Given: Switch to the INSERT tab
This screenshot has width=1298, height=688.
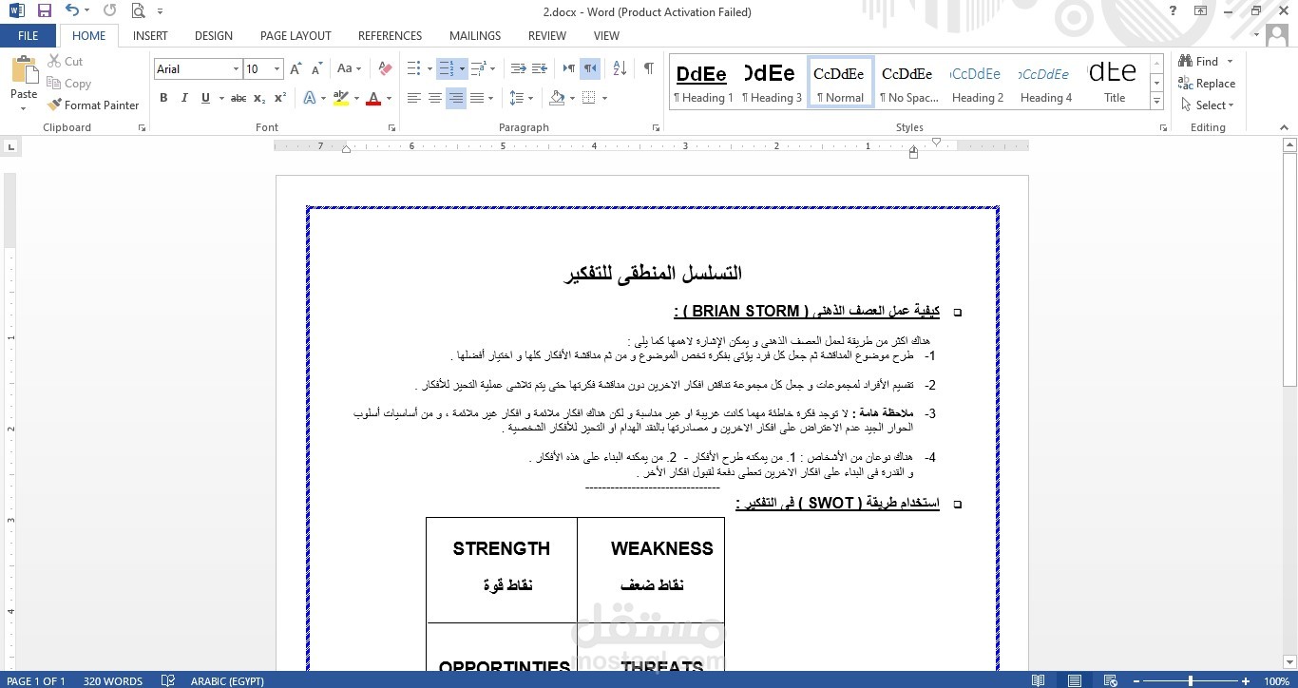Looking at the screenshot, I should [x=150, y=35].
